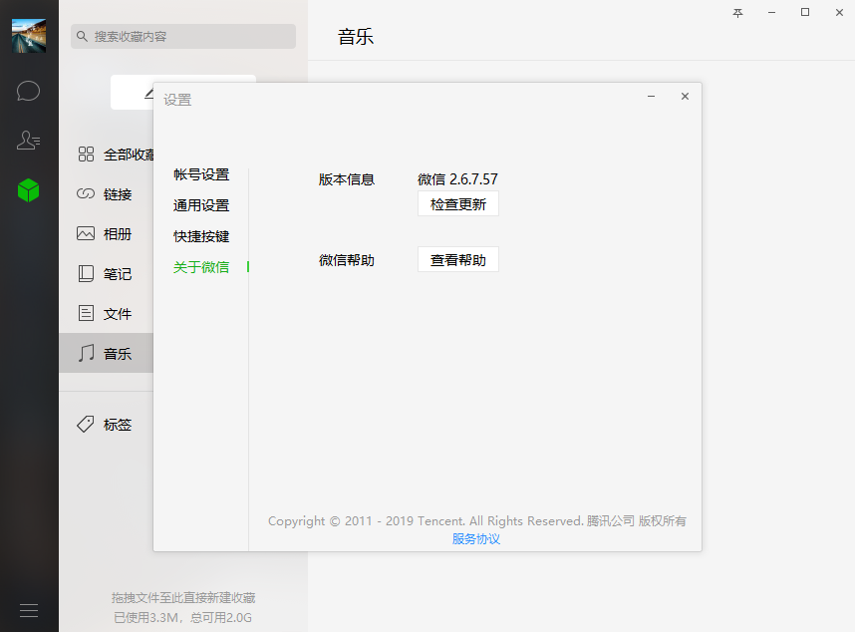Open the 服务协议 link

476,539
